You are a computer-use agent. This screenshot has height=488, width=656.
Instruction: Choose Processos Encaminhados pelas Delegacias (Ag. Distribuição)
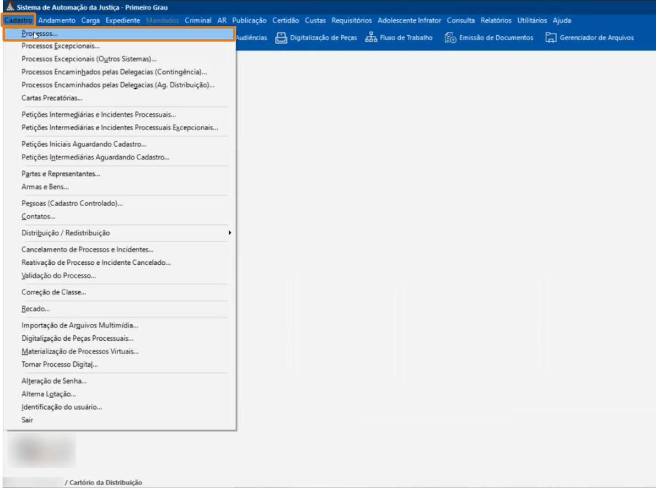point(119,85)
